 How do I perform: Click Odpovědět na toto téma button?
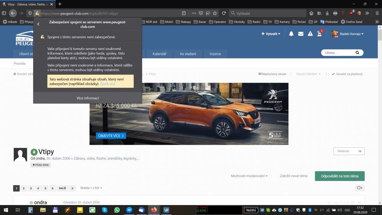click(340, 176)
